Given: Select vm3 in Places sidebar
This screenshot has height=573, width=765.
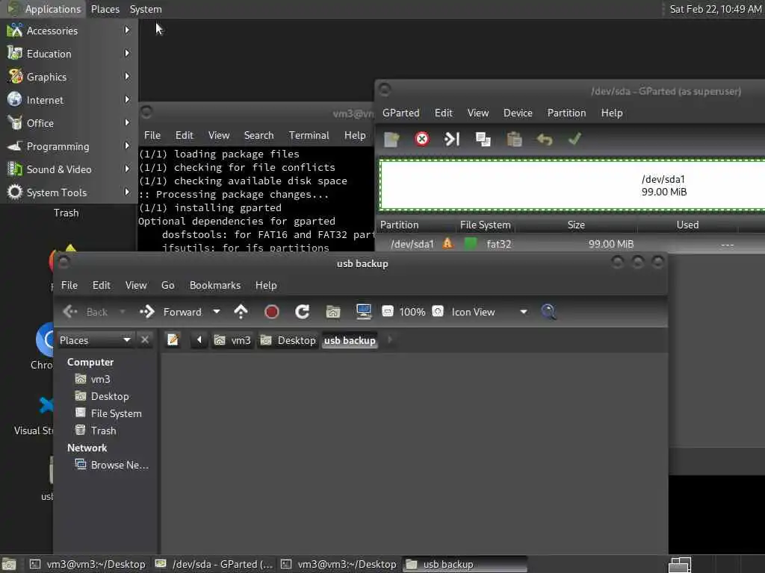Looking at the screenshot, I should click(x=100, y=379).
